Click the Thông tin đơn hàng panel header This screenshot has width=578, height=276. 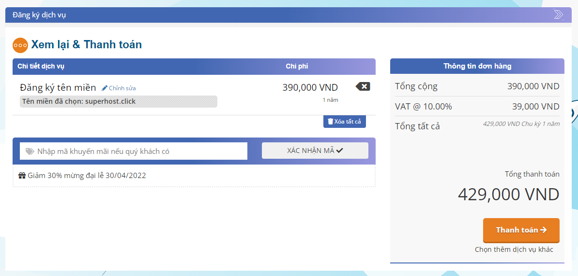pos(477,67)
